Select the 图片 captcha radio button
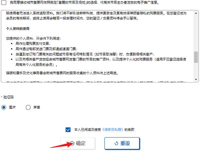Viewport: 200px width, 151px height. click(4, 107)
